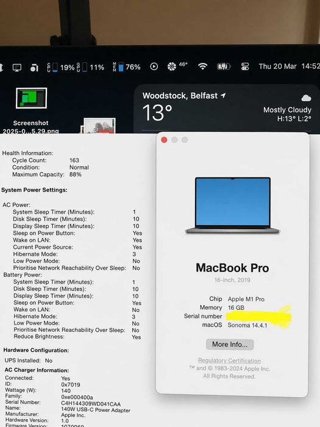Image resolution: width=320 pixels, height=427 pixels.
Task: Select the Hardware Configuration heading
Action: [36, 350]
